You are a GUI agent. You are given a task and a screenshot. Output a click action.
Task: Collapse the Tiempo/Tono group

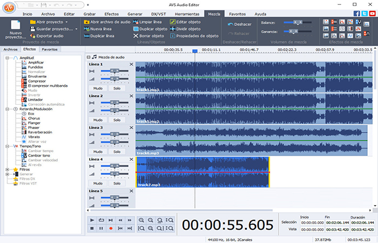[x=7, y=146]
